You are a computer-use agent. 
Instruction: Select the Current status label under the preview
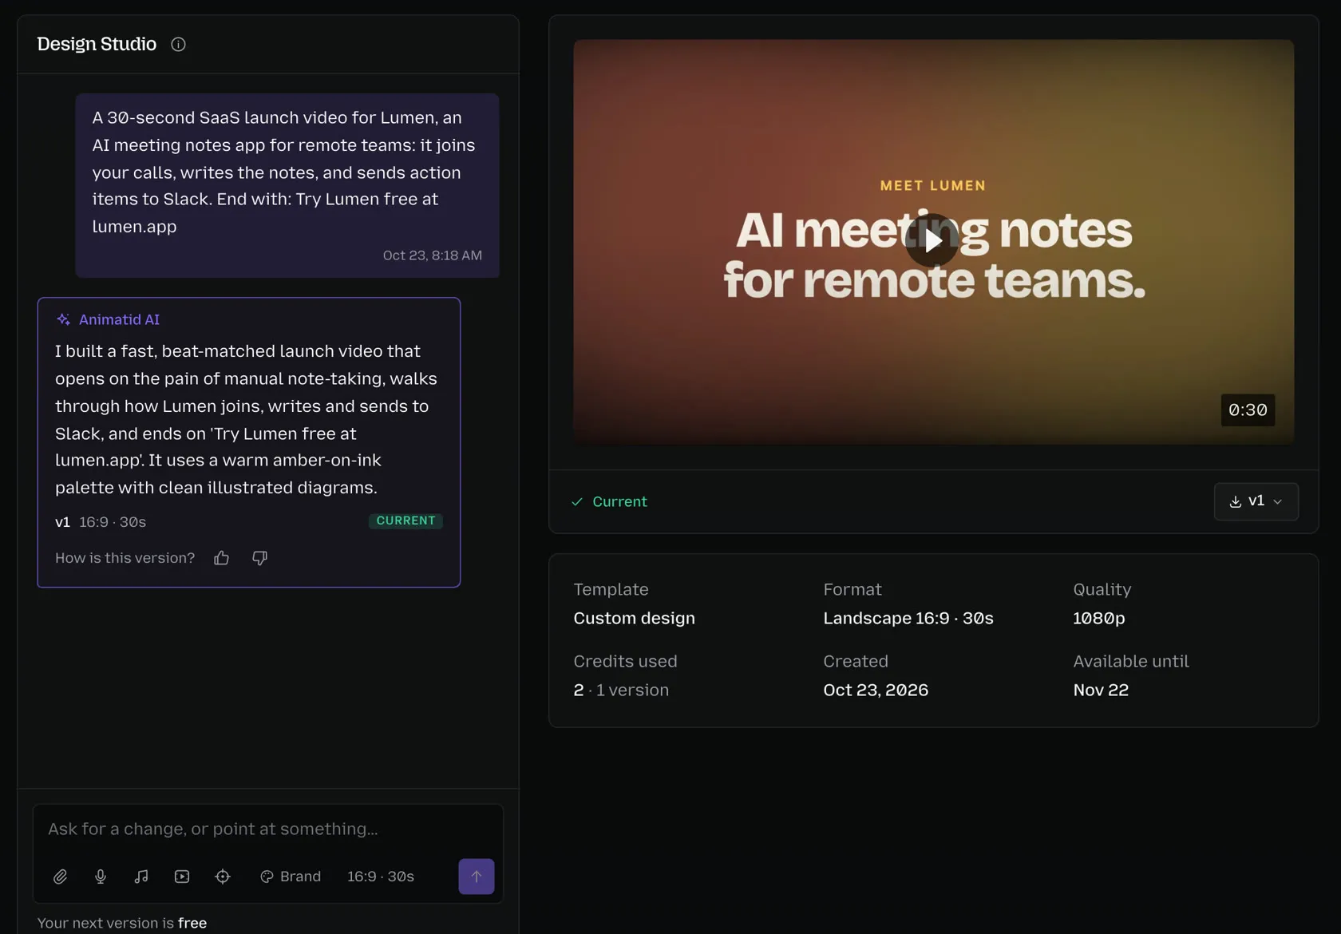(x=610, y=502)
